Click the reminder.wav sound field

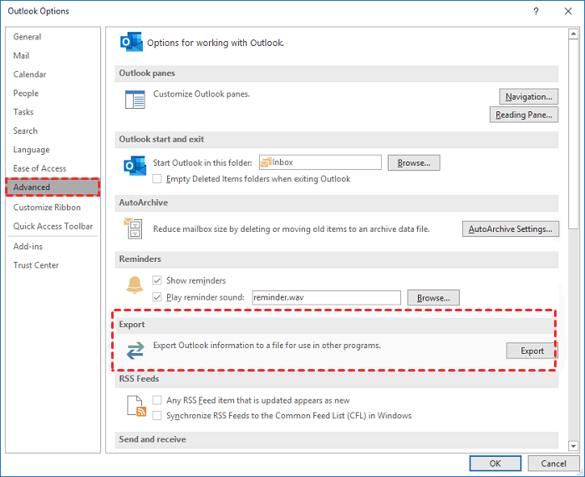327,298
